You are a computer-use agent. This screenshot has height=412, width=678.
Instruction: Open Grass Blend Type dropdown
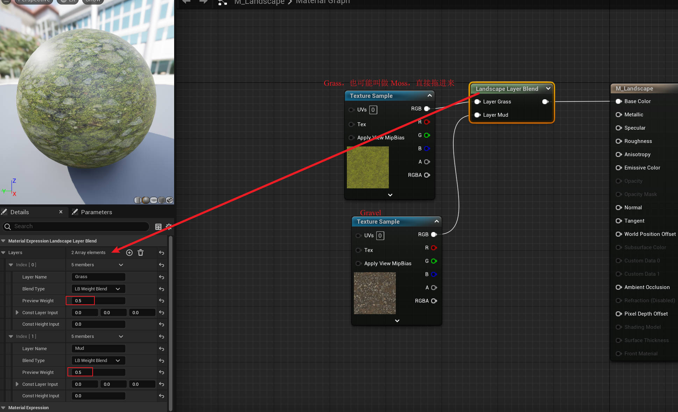coord(98,289)
